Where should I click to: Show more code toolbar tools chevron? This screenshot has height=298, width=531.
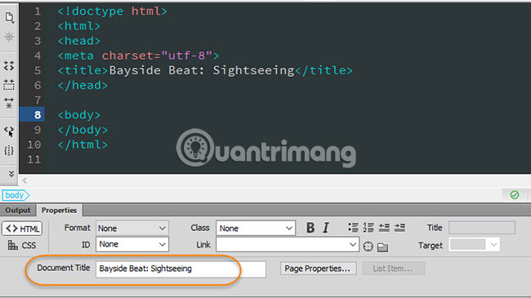coord(11,174)
